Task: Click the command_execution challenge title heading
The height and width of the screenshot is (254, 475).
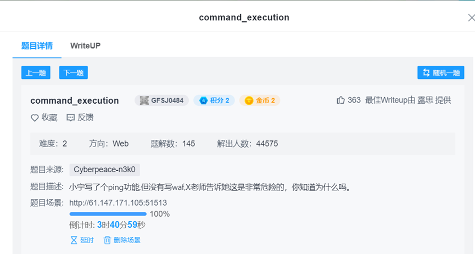Action: point(75,100)
